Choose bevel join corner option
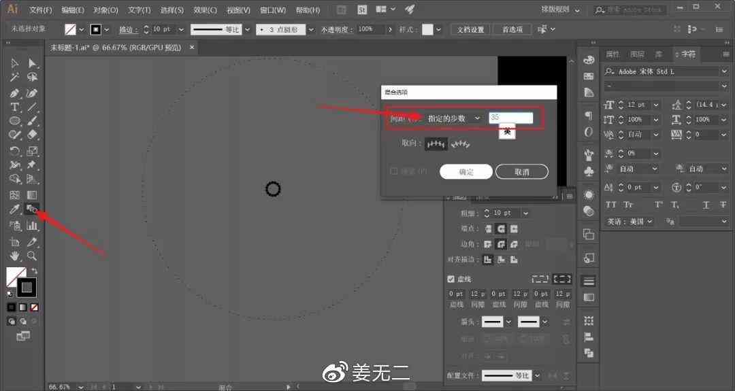735x391 pixels. [x=514, y=244]
